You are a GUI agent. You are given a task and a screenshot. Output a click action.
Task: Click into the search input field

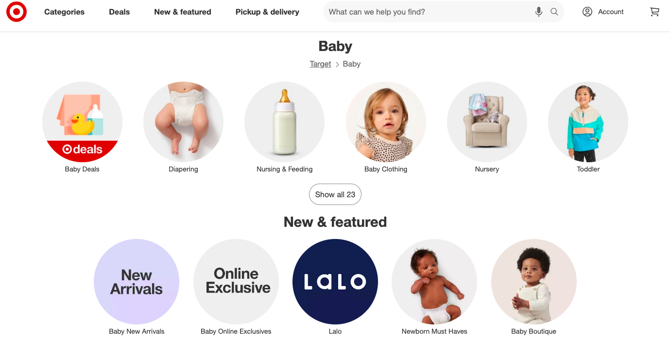pos(428,12)
